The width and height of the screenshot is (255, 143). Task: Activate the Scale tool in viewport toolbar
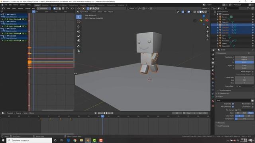[x=79, y=36]
